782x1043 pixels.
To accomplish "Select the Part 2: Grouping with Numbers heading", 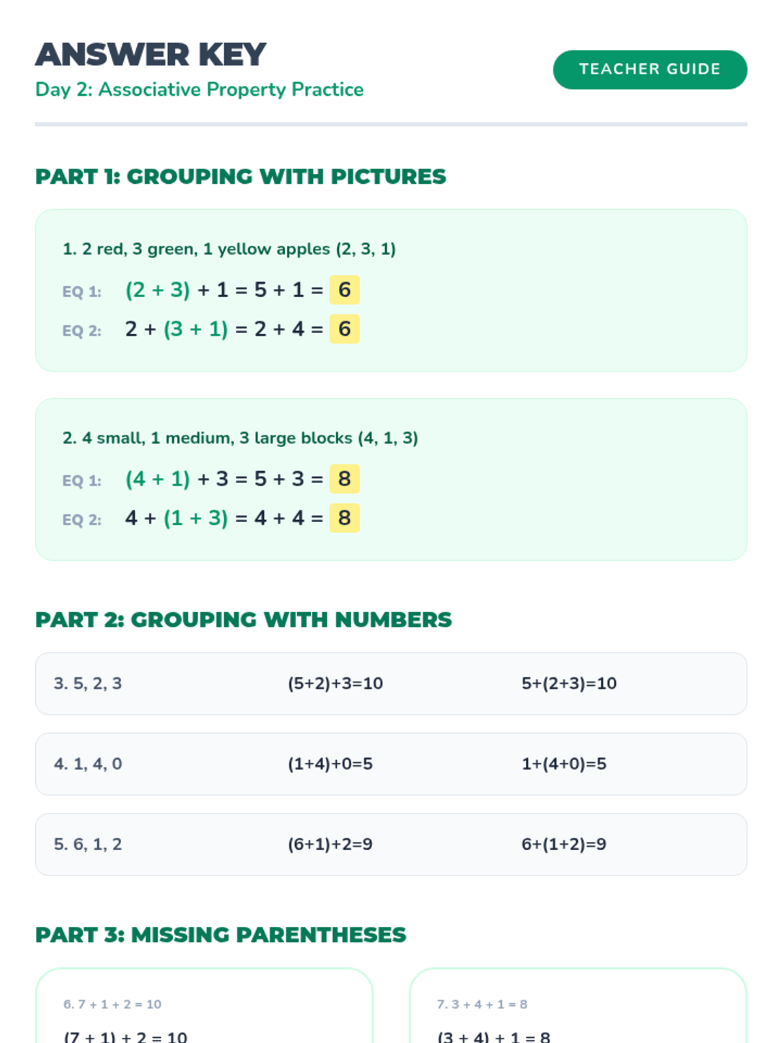I will [243, 619].
